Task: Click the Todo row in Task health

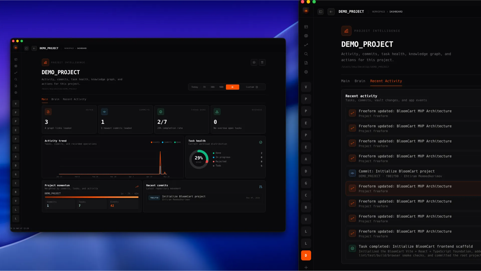Action: click(x=237, y=166)
